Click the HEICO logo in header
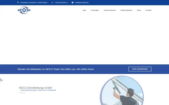 tap(24, 10)
